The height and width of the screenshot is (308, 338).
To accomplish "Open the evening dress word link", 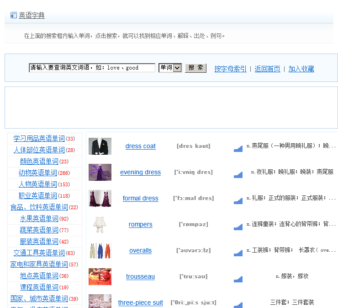I will (x=141, y=173).
